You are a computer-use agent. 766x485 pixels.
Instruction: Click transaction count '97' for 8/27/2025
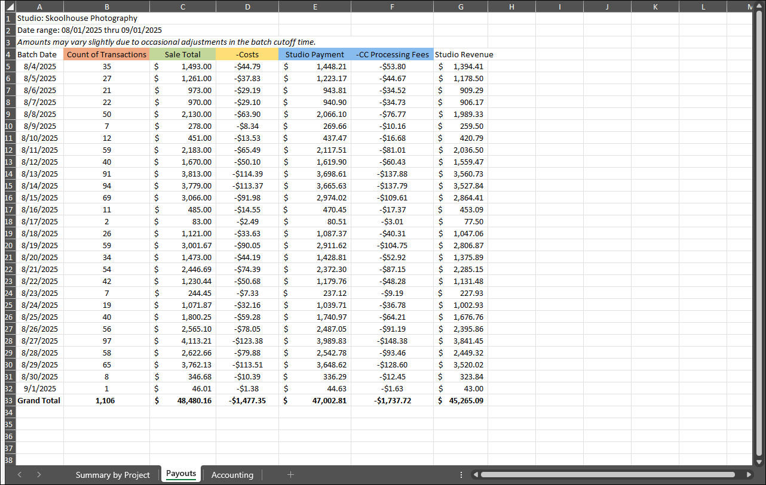pyautogui.click(x=106, y=341)
